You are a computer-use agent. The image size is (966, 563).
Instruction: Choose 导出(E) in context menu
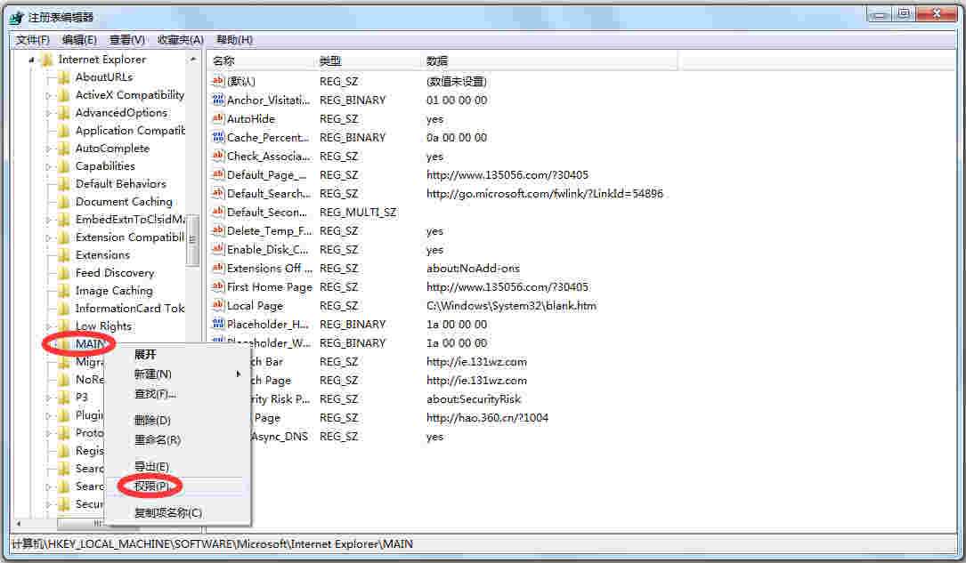tap(178, 466)
